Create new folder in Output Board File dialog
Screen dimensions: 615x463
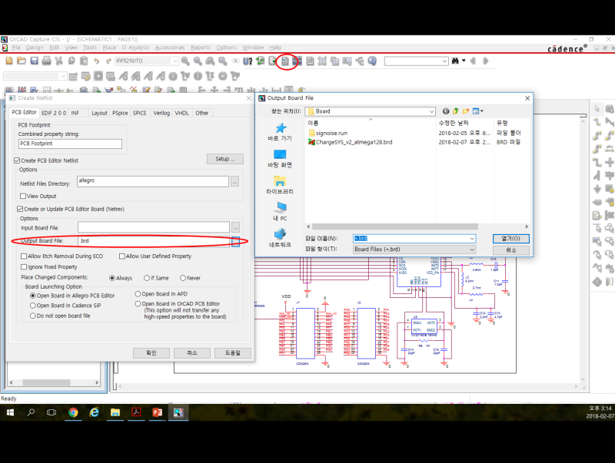[466, 111]
